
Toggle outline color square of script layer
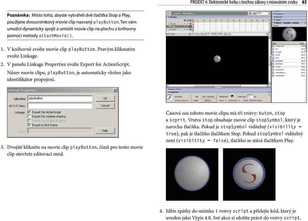[190, 23]
